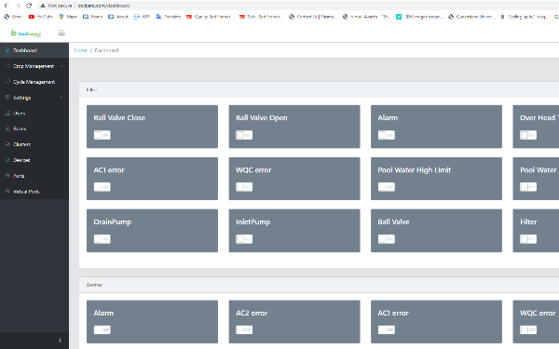Viewport: 559px width, 349px height.
Task: Click the browser forward arrow
Action: click(x=18, y=6)
